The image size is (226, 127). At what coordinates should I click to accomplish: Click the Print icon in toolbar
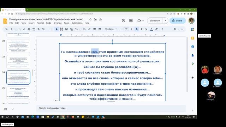[29, 29]
